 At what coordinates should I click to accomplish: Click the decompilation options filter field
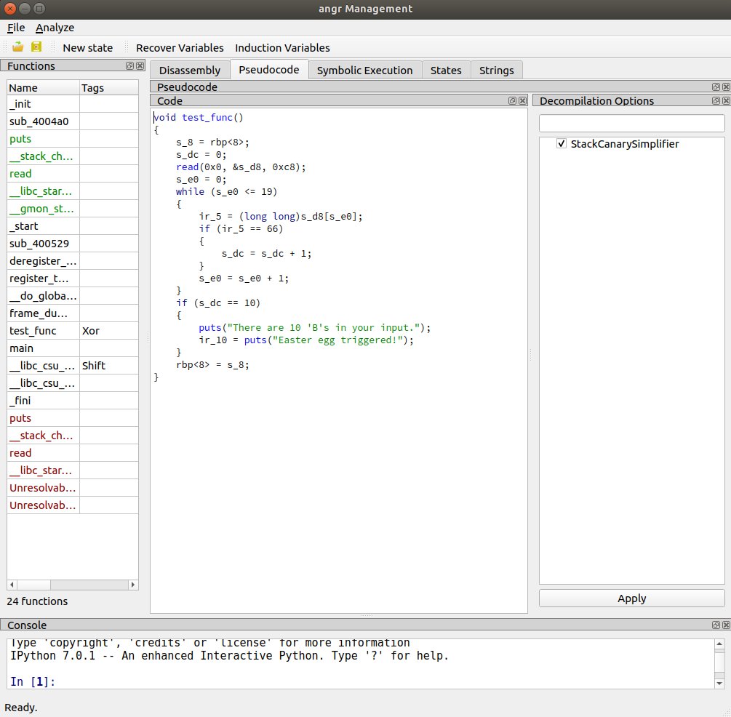coord(631,123)
